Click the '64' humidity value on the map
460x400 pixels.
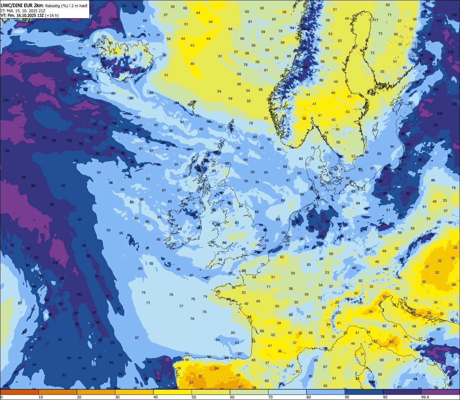(230, 29)
